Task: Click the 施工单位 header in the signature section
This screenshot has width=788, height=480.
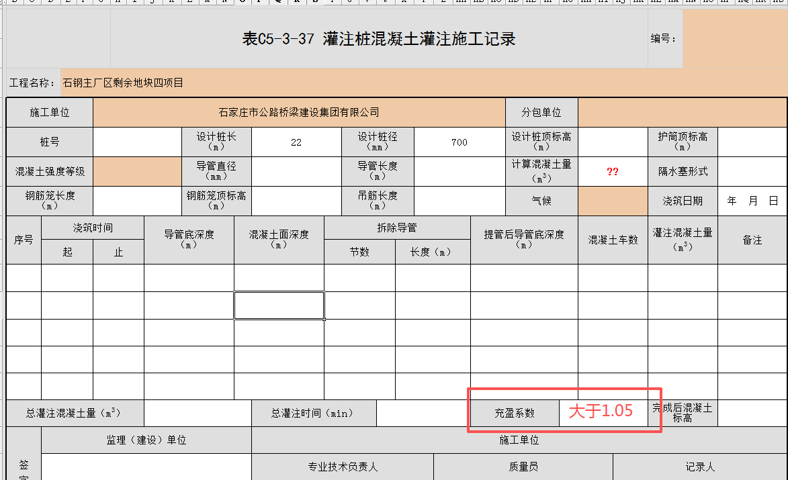Action: pos(519,440)
